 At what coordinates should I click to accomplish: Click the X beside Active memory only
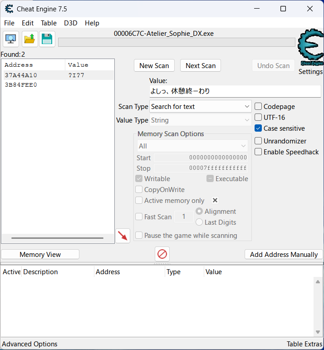point(215,200)
